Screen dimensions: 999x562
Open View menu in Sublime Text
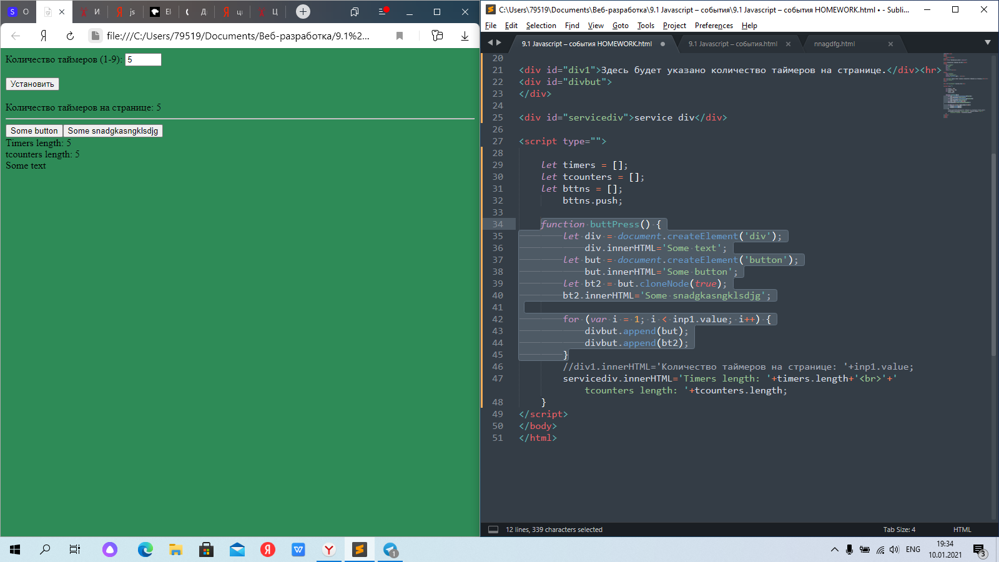(596, 26)
